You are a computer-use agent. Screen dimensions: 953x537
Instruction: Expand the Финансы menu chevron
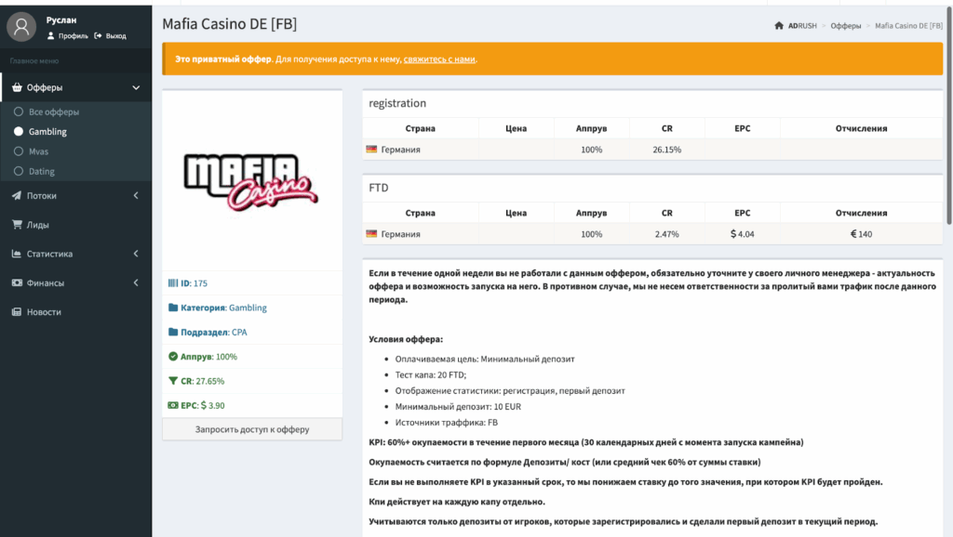pyautogui.click(x=136, y=282)
